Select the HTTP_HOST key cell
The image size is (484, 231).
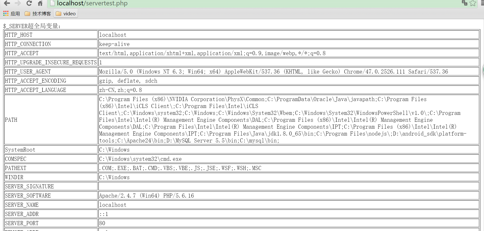point(51,35)
